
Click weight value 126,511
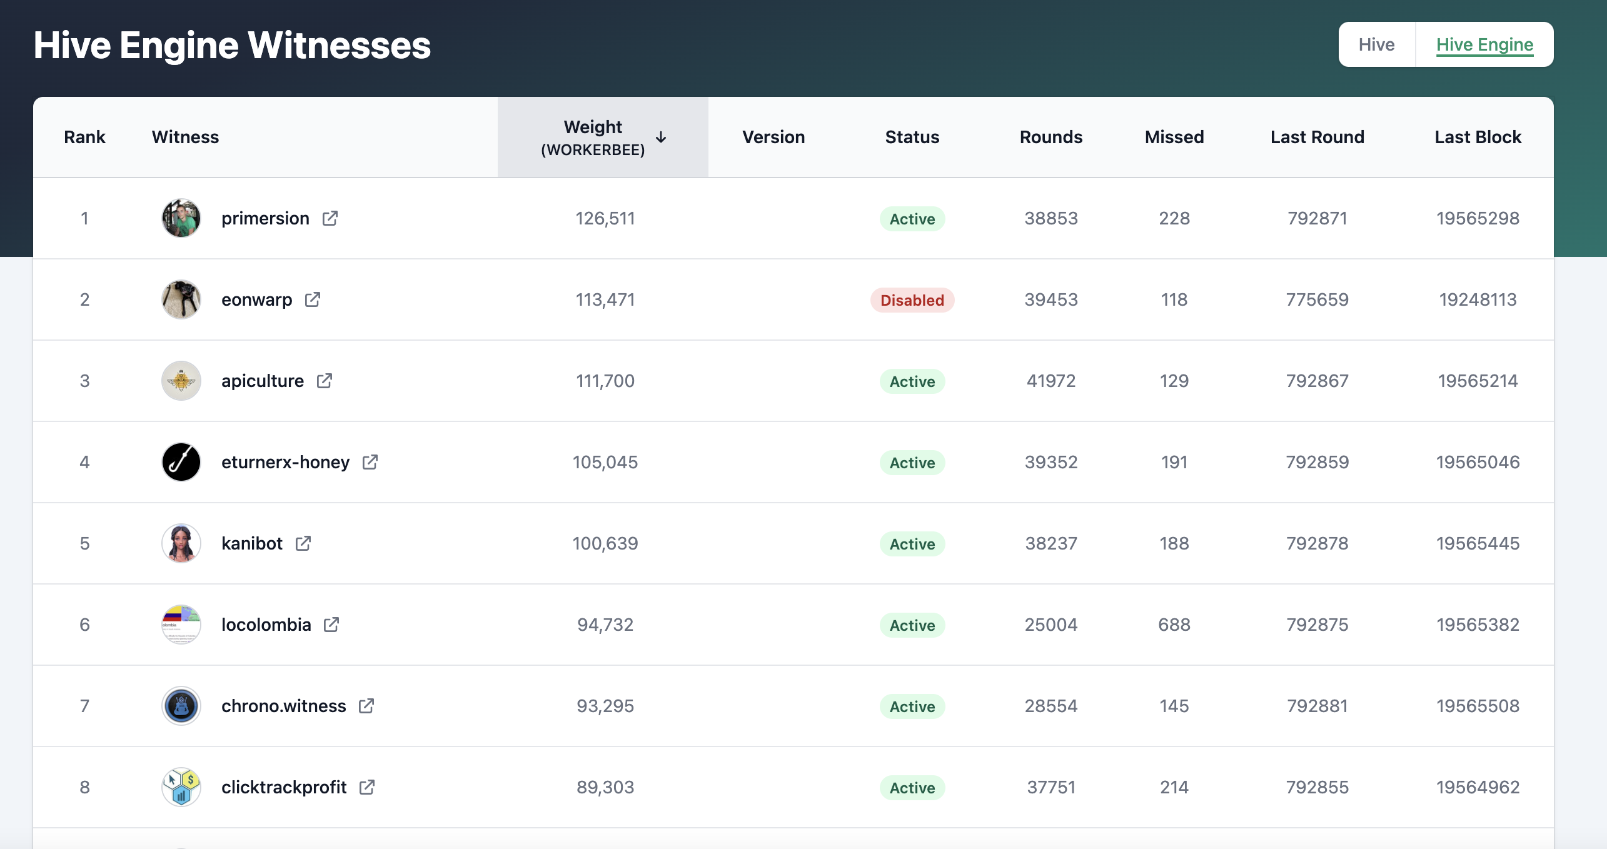tap(605, 218)
